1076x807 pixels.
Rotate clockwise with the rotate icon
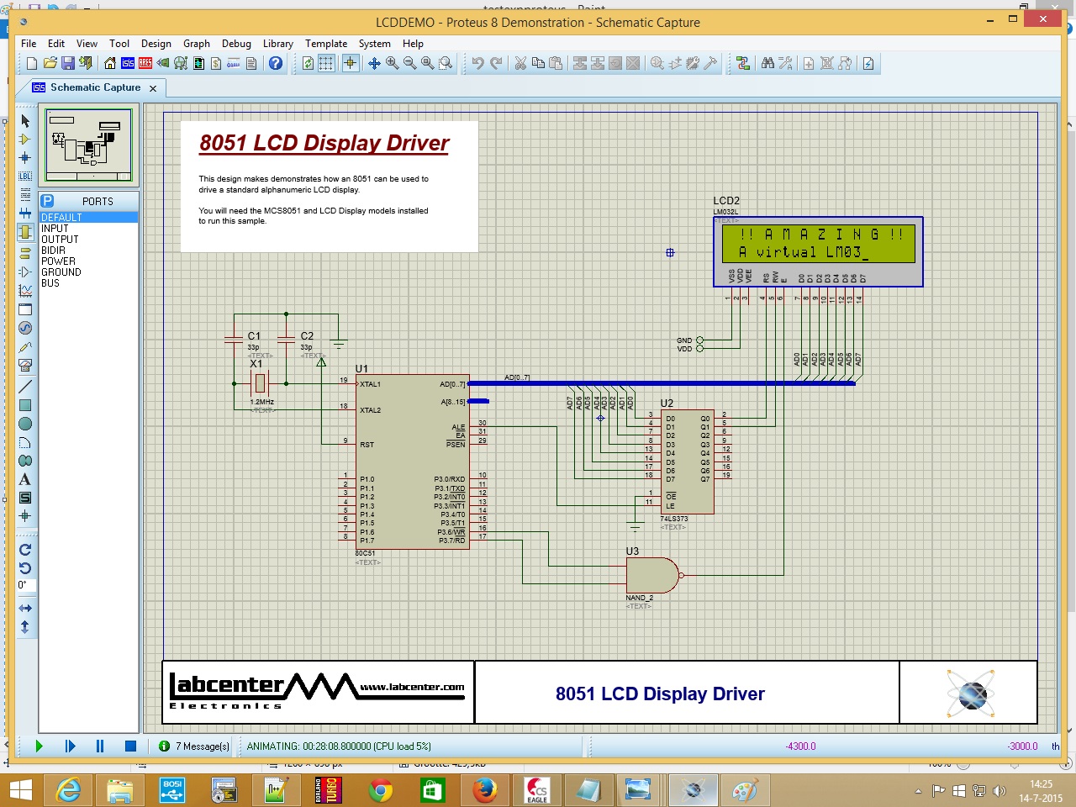click(25, 549)
